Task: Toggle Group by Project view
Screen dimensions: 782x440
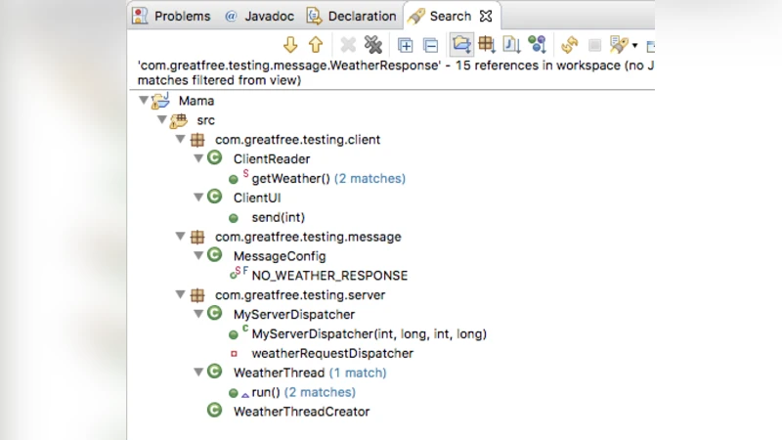Action: pyautogui.click(x=460, y=45)
